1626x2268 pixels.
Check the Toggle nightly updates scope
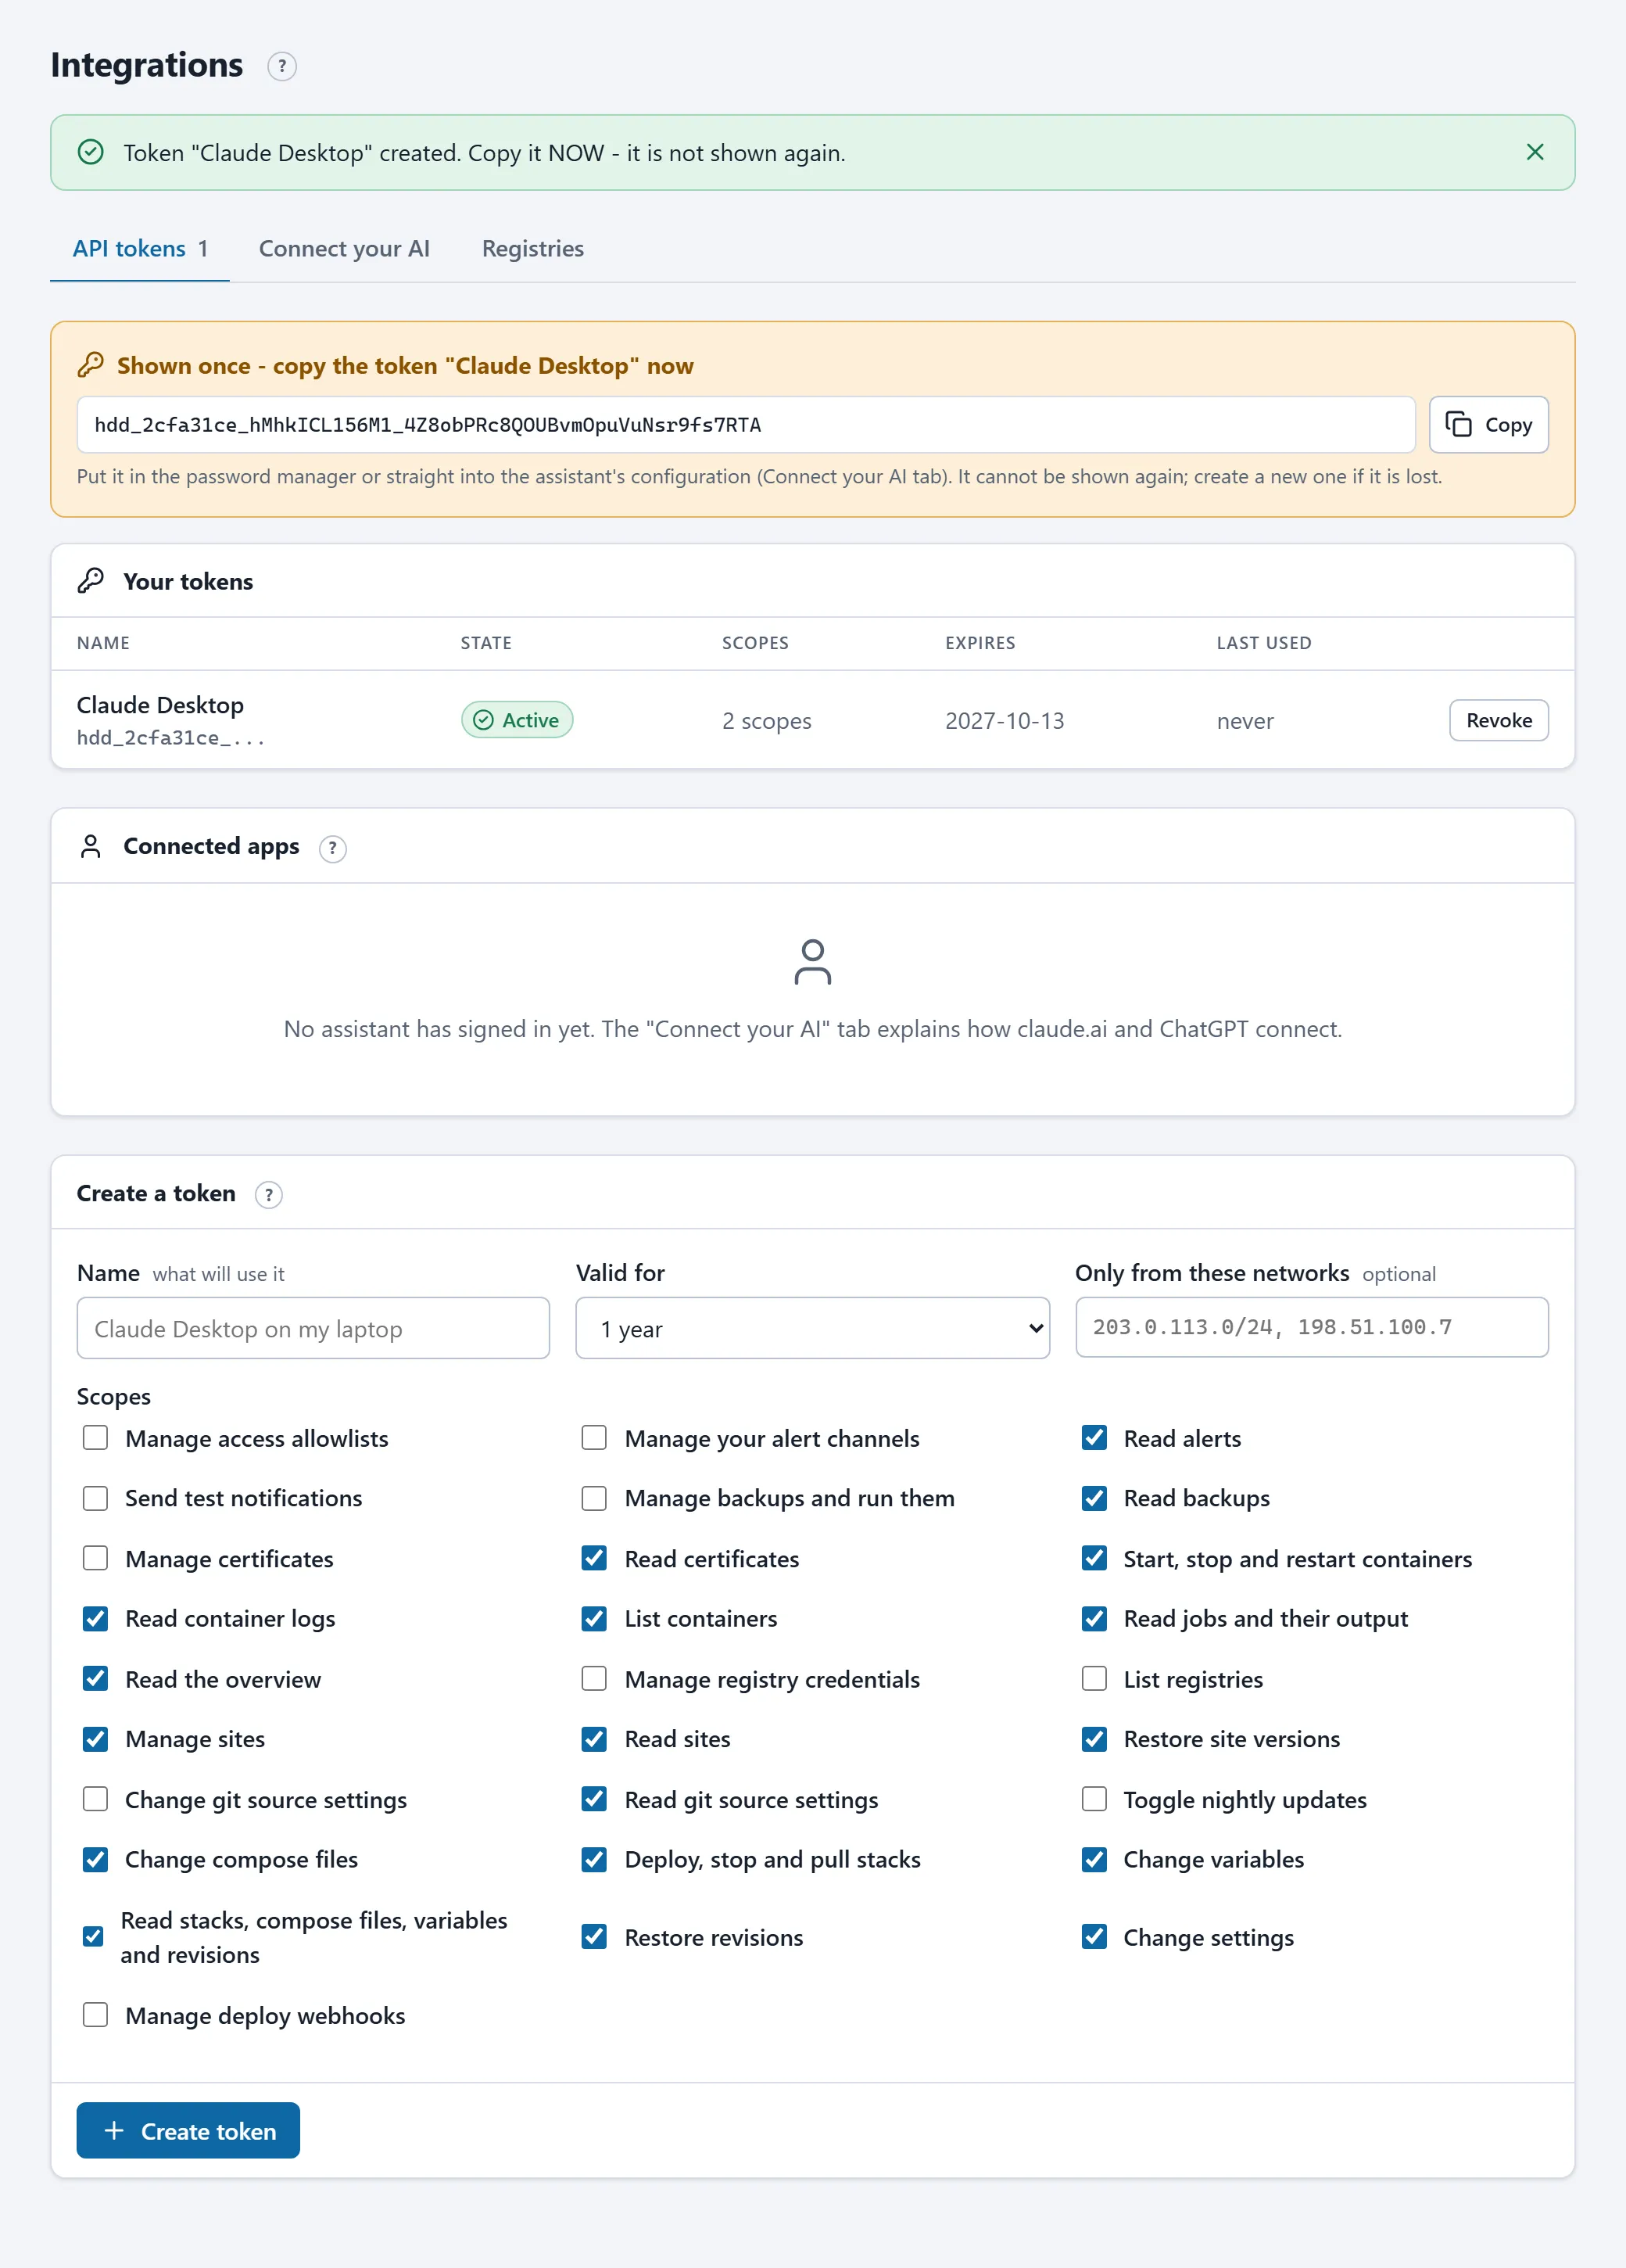(1094, 1799)
